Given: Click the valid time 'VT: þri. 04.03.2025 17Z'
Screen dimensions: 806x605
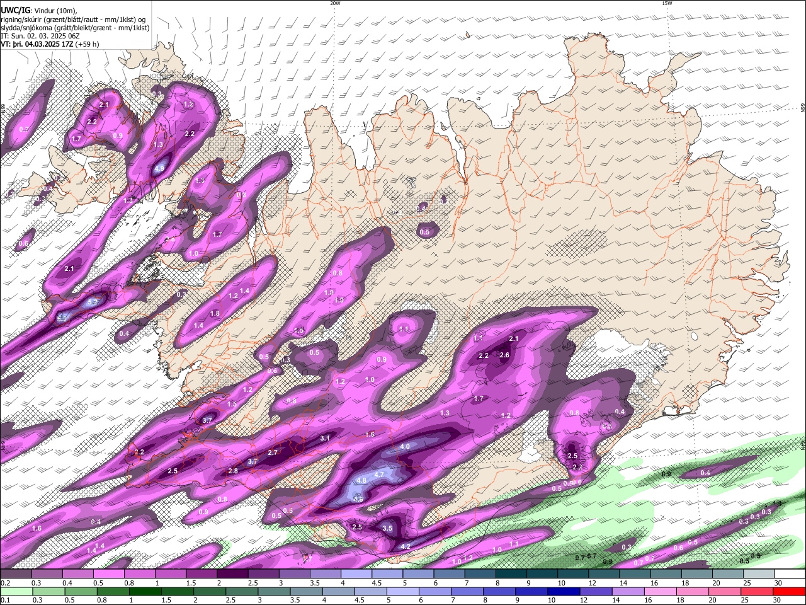Looking at the screenshot, I should pyautogui.click(x=37, y=44).
